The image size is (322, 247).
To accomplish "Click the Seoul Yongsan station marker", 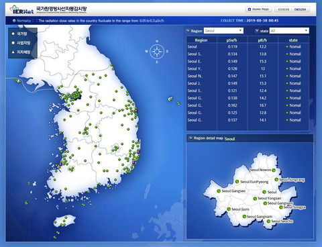I will pyautogui.click(x=255, y=199).
